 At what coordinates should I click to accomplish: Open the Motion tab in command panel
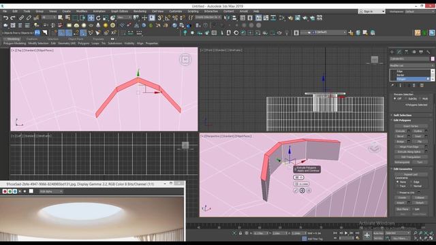click(x=414, y=52)
